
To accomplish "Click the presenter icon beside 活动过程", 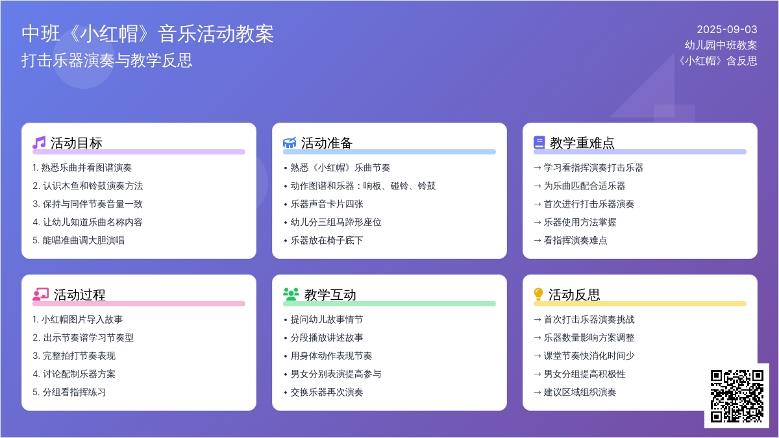I will 41,295.
